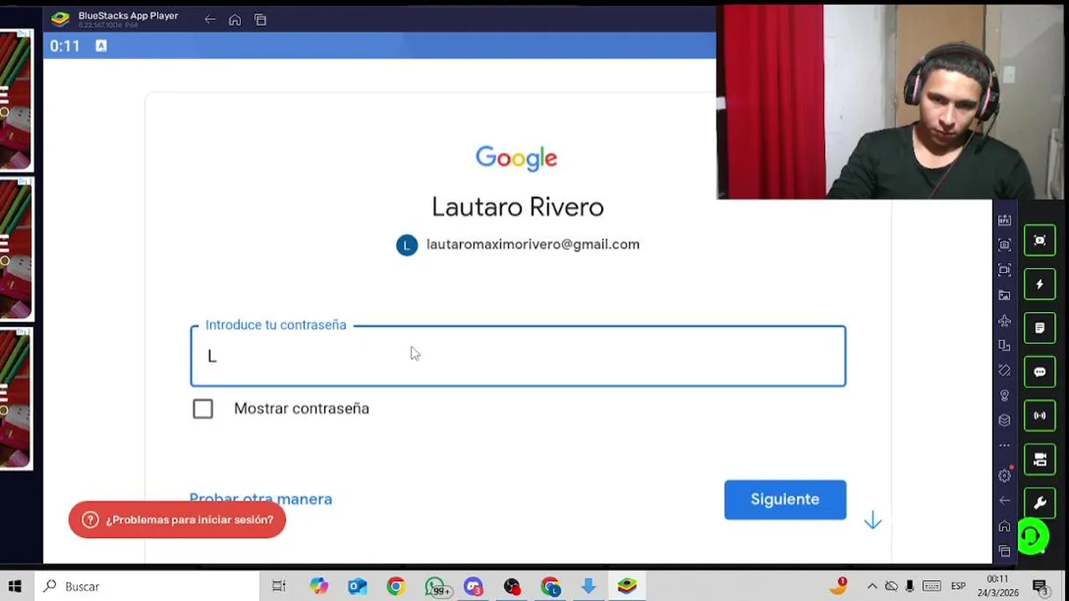Click the BlueStacks back arrow in title bar
The image size is (1069, 601).
click(210, 20)
